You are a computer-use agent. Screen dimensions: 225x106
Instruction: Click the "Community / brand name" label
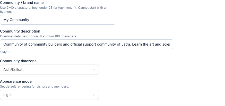pyautogui.click(x=22, y=3)
